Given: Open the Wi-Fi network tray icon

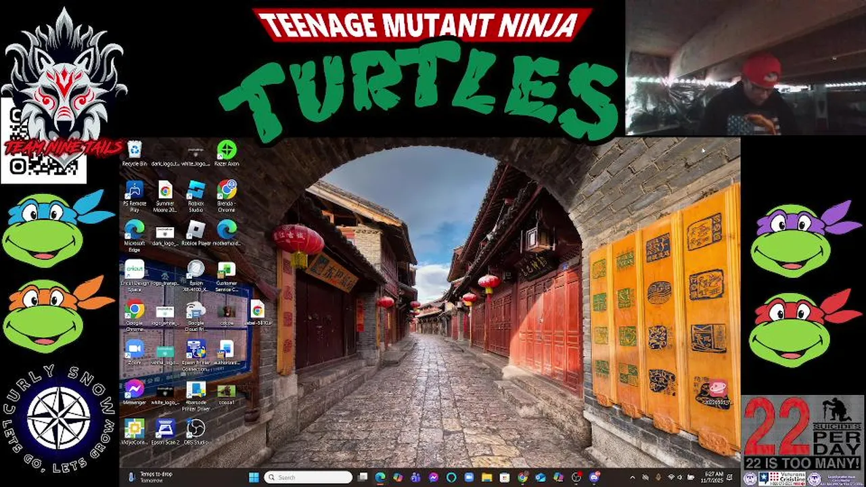Looking at the screenshot, I should pos(671,478).
